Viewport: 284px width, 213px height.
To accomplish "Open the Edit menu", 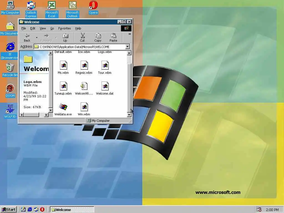I will click(x=33, y=29).
